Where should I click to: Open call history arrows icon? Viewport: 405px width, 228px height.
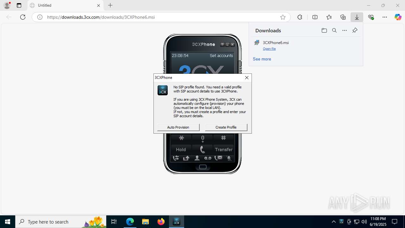[176, 158]
